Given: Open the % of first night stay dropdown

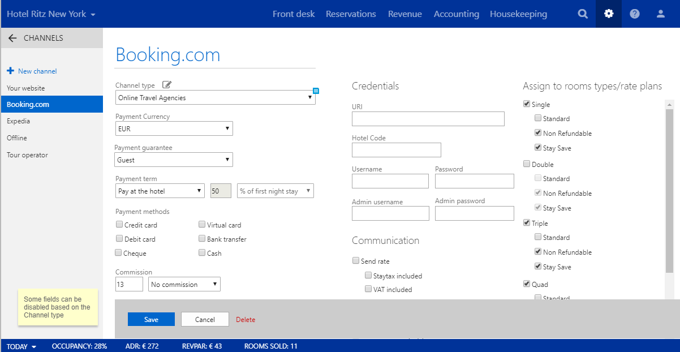Looking at the screenshot, I should point(276,191).
